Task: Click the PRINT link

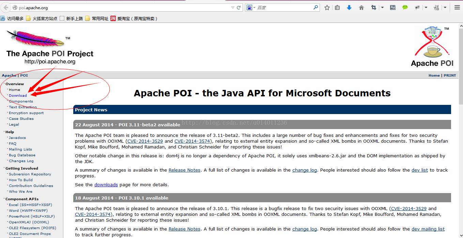Action: 450,76
